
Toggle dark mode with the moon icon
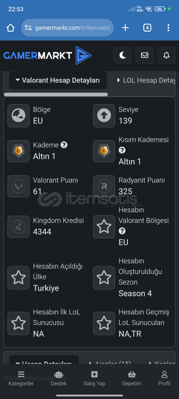pyautogui.click(x=123, y=55)
